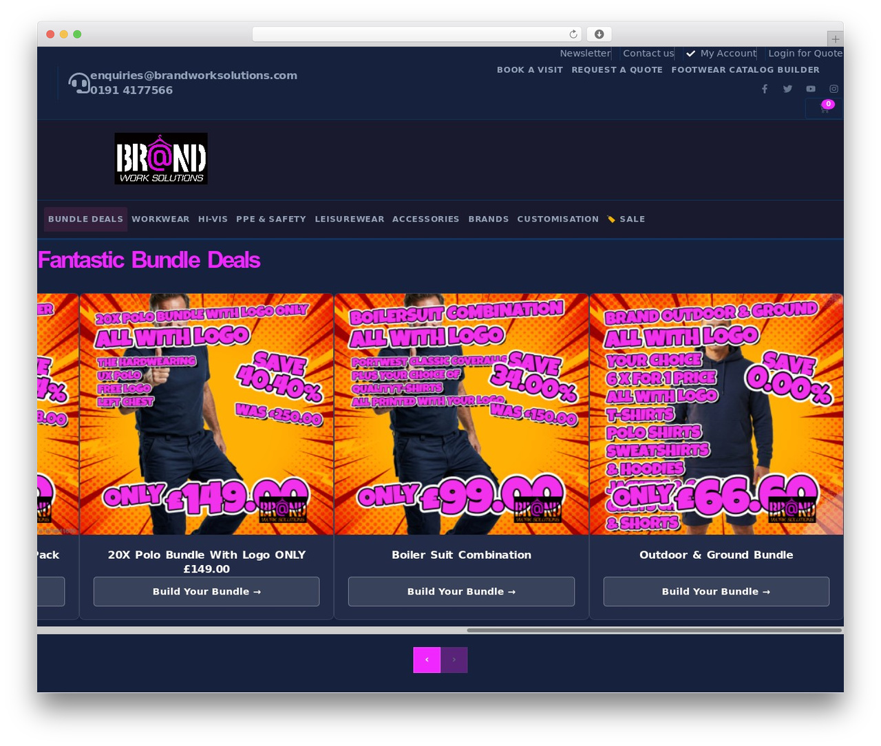Open the 20X Polo Bundle promo image
The width and height of the screenshot is (881, 746).
pos(206,414)
